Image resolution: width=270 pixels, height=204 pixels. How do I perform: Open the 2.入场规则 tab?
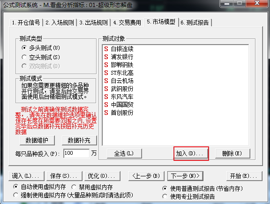coord(60,23)
